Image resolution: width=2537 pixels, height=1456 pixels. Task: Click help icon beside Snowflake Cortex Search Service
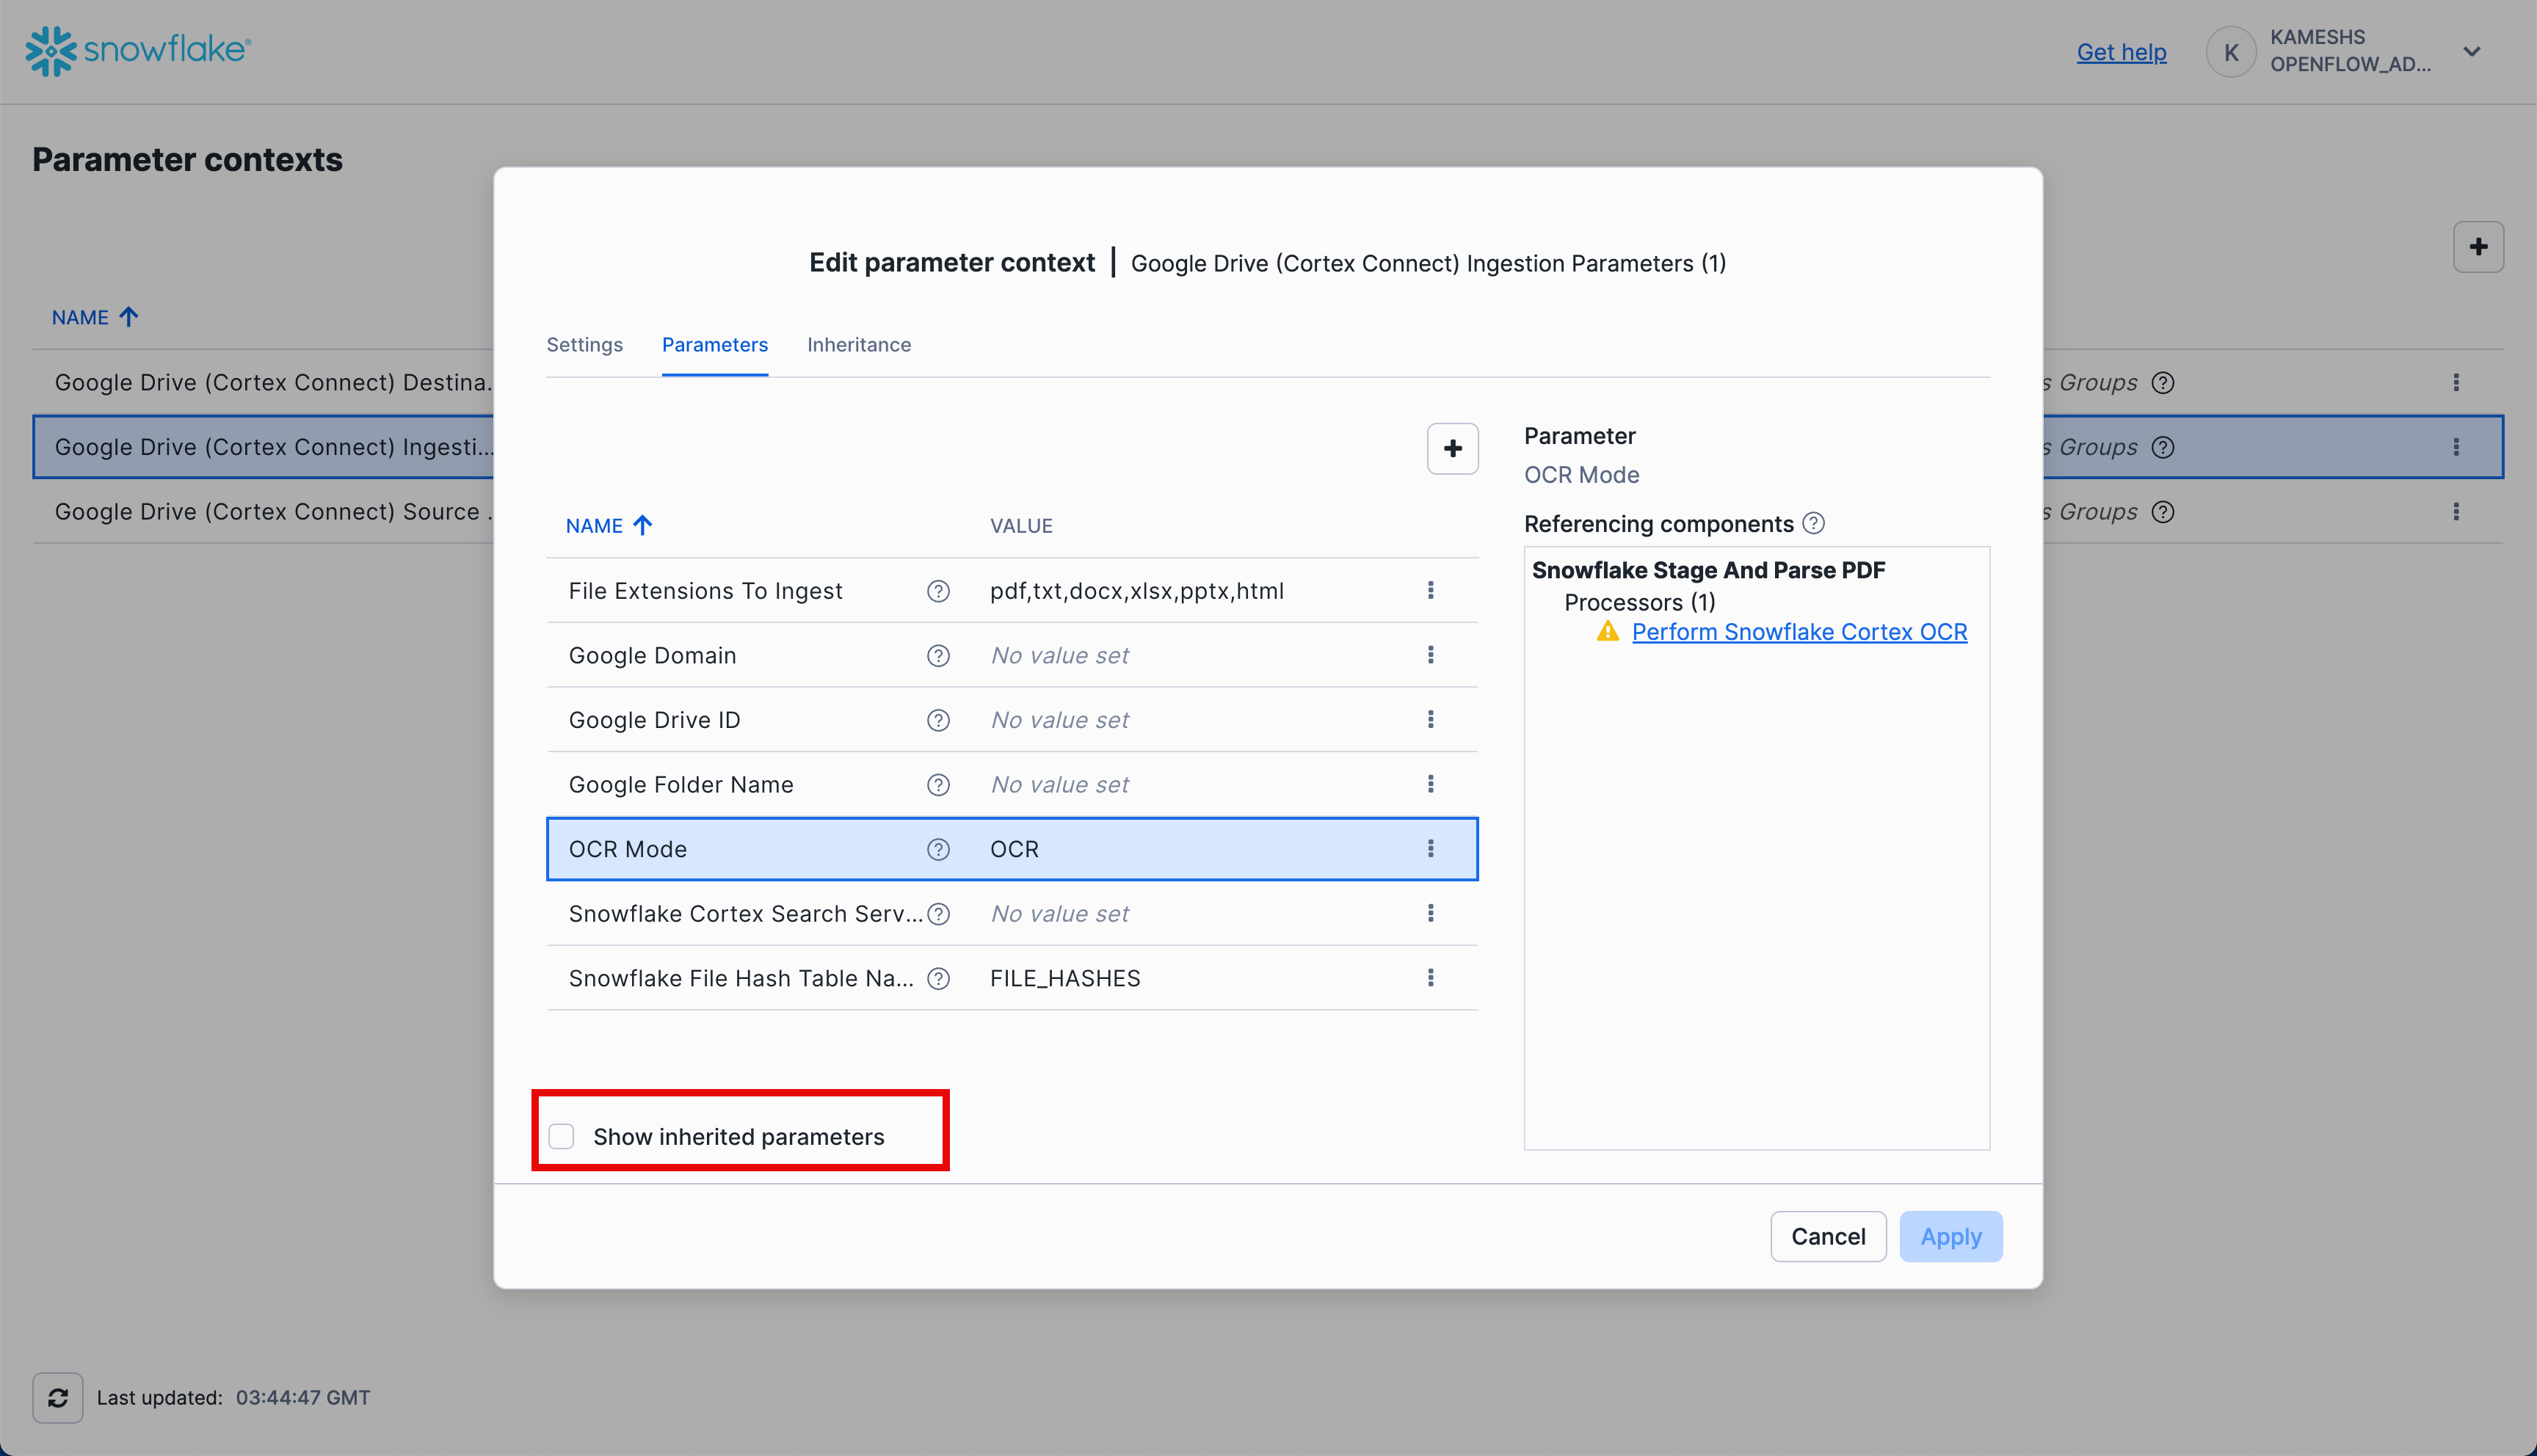tap(938, 913)
